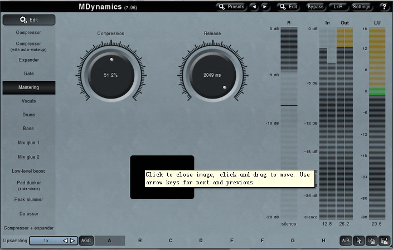
Task: Select the Vocals device
Action: tap(28, 101)
